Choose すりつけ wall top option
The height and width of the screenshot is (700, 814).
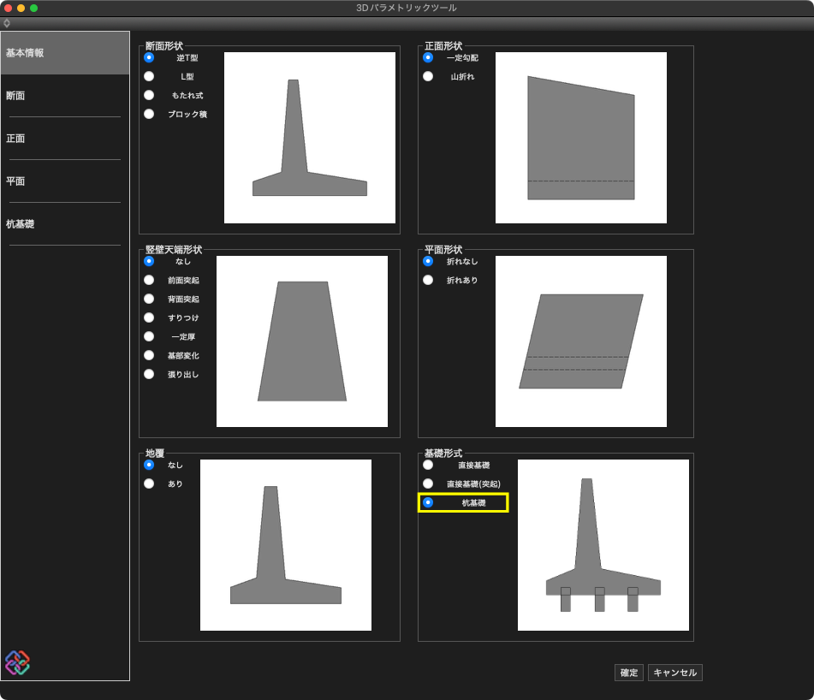tap(149, 317)
